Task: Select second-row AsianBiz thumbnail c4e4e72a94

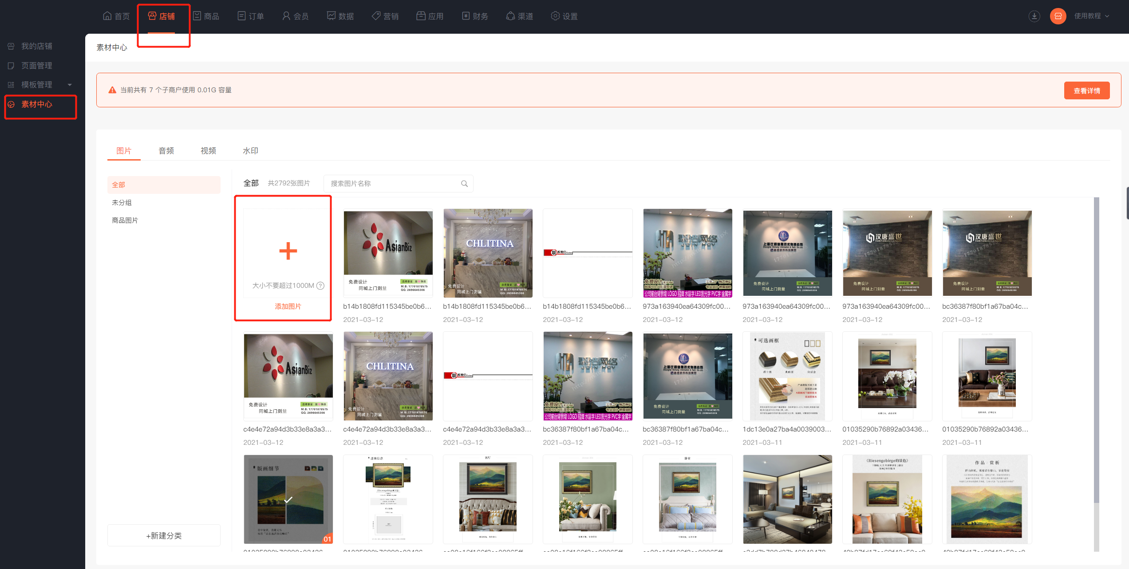Action: pyautogui.click(x=288, y=376)
